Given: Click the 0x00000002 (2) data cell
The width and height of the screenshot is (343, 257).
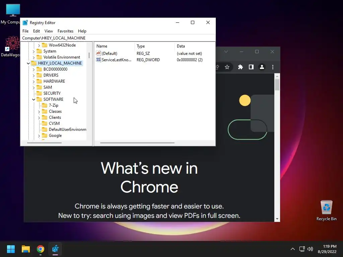Looking at the screenshot, I should 190,60.
